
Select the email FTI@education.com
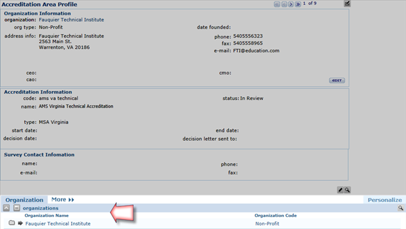coord(256,51)
